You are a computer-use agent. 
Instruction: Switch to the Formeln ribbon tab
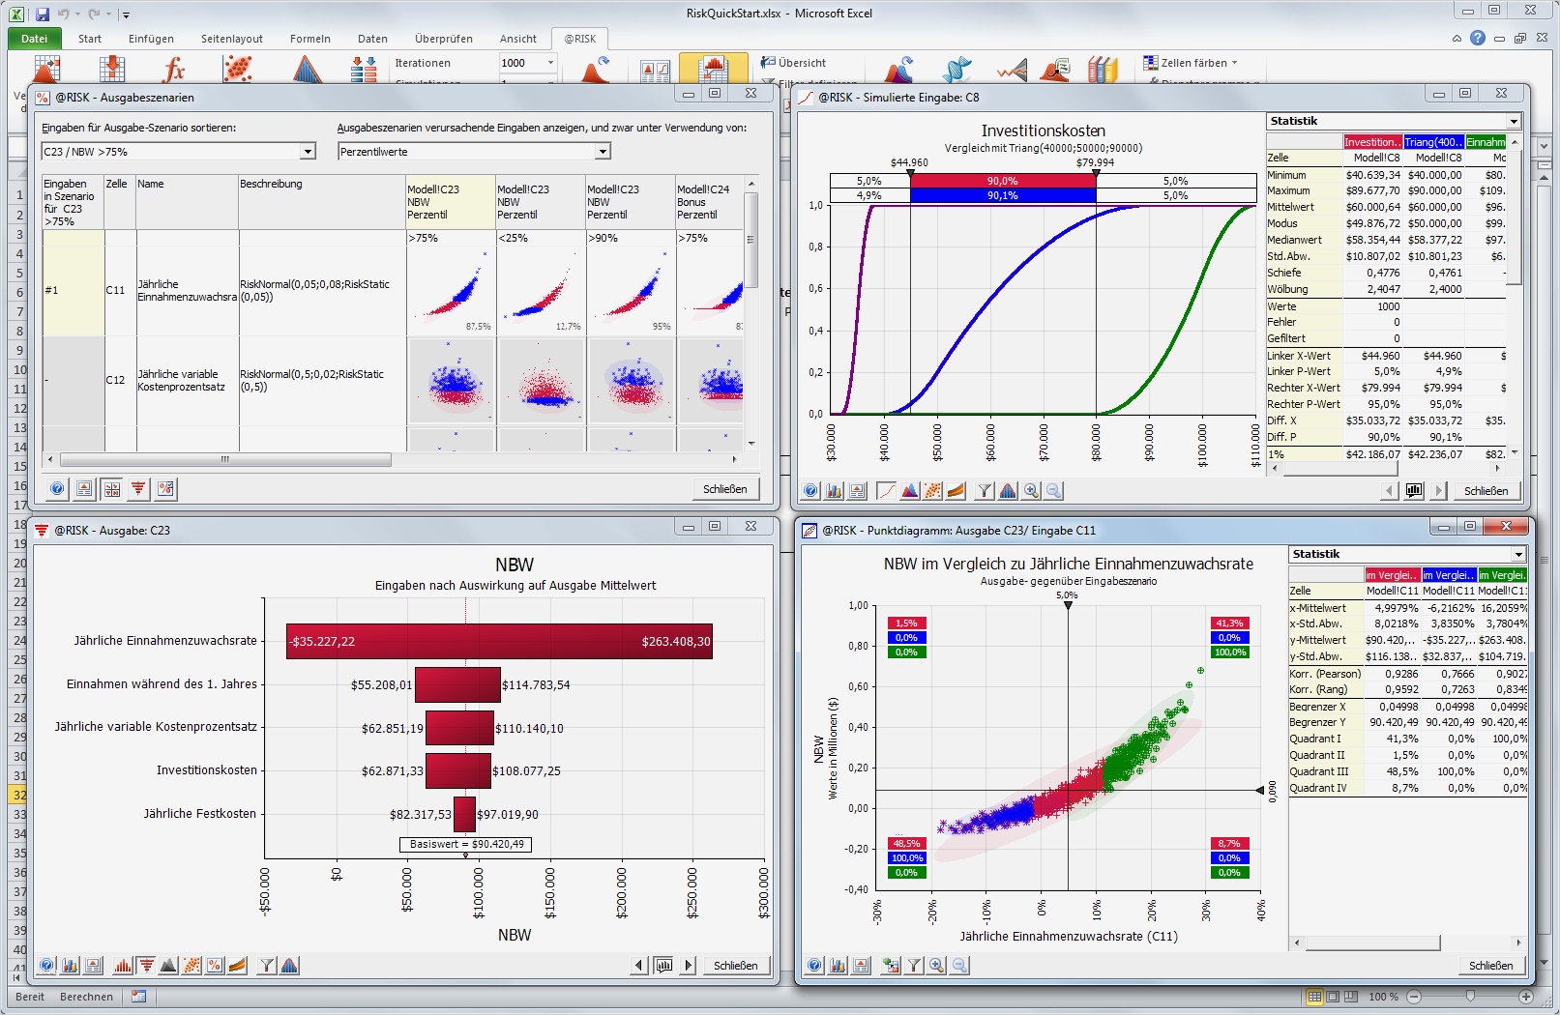click(x=310, y=39)
